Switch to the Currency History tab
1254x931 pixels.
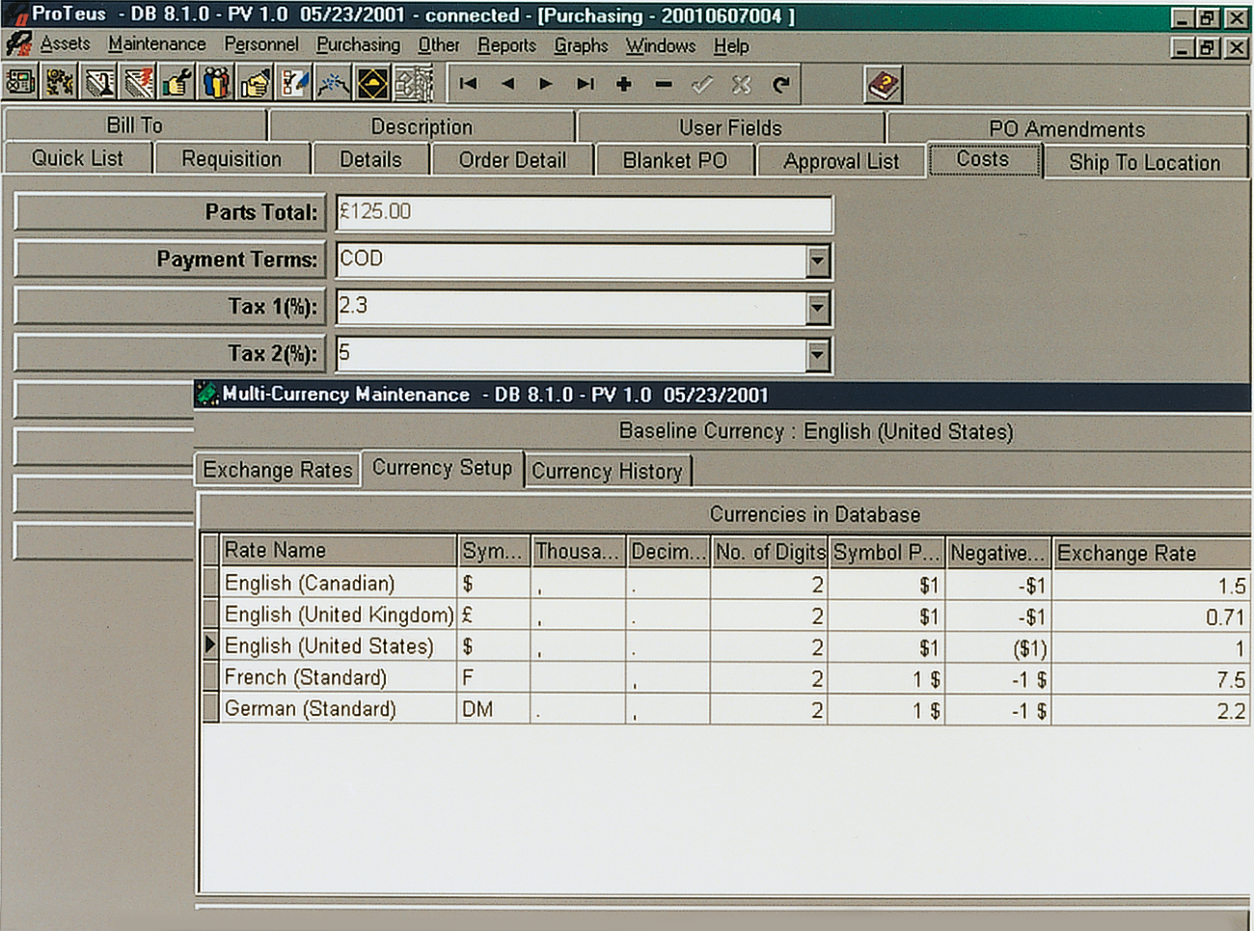(x=607, y=471)
